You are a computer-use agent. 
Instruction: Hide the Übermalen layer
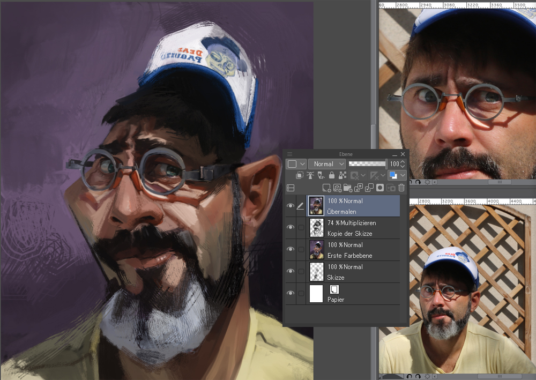point(290,206)
